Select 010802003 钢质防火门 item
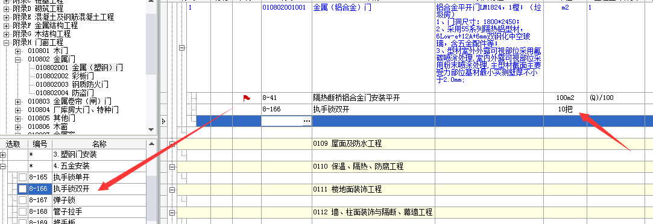This screenshot has height=224, width=653. point(72,84)
